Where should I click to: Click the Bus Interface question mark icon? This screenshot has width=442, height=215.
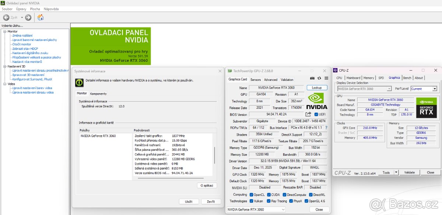click(326, 128)
